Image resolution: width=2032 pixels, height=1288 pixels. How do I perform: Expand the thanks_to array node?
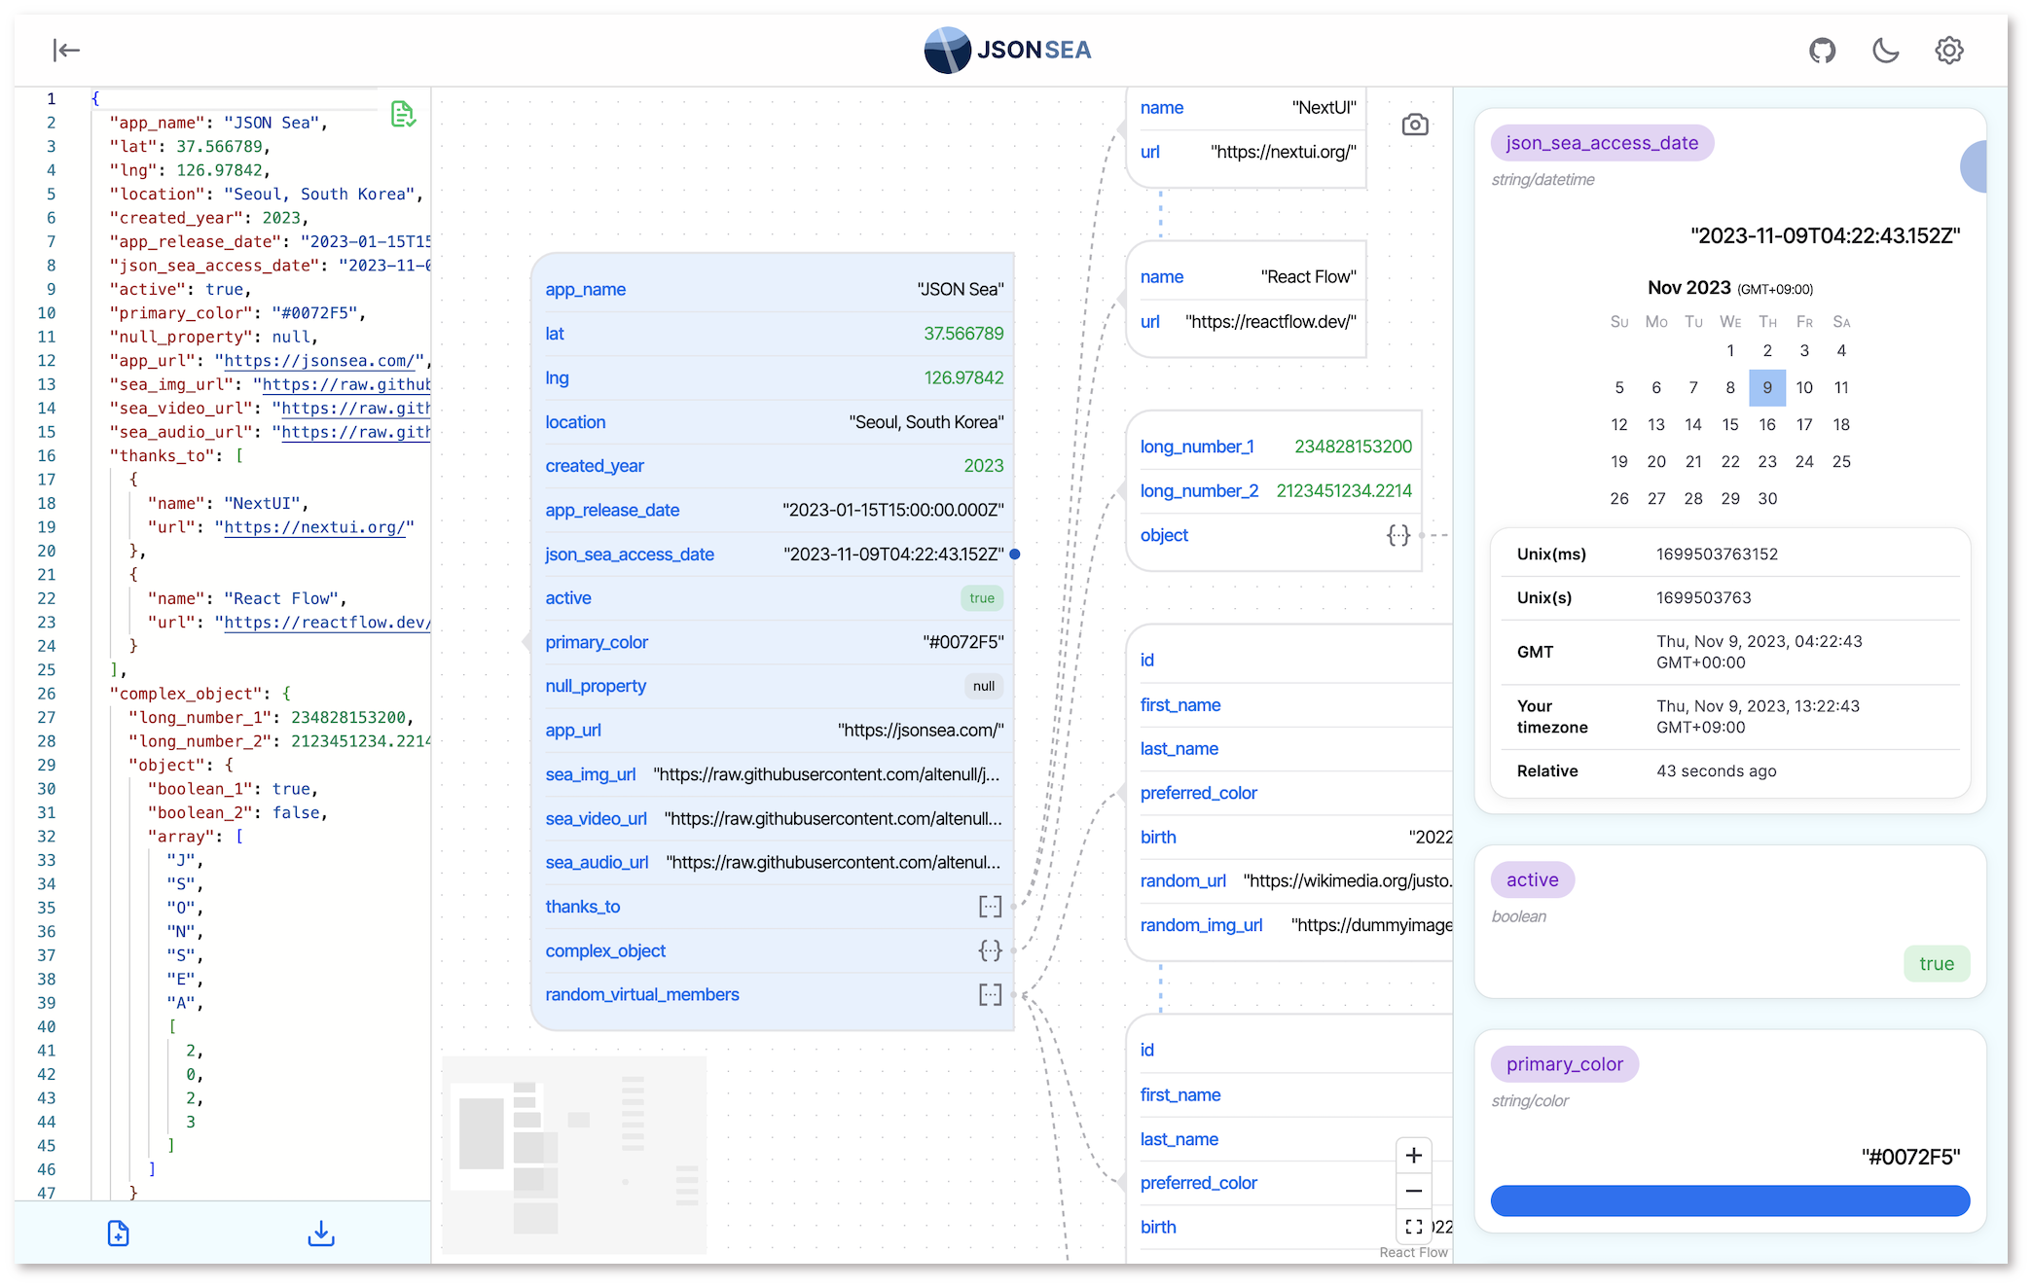[990, 907]
